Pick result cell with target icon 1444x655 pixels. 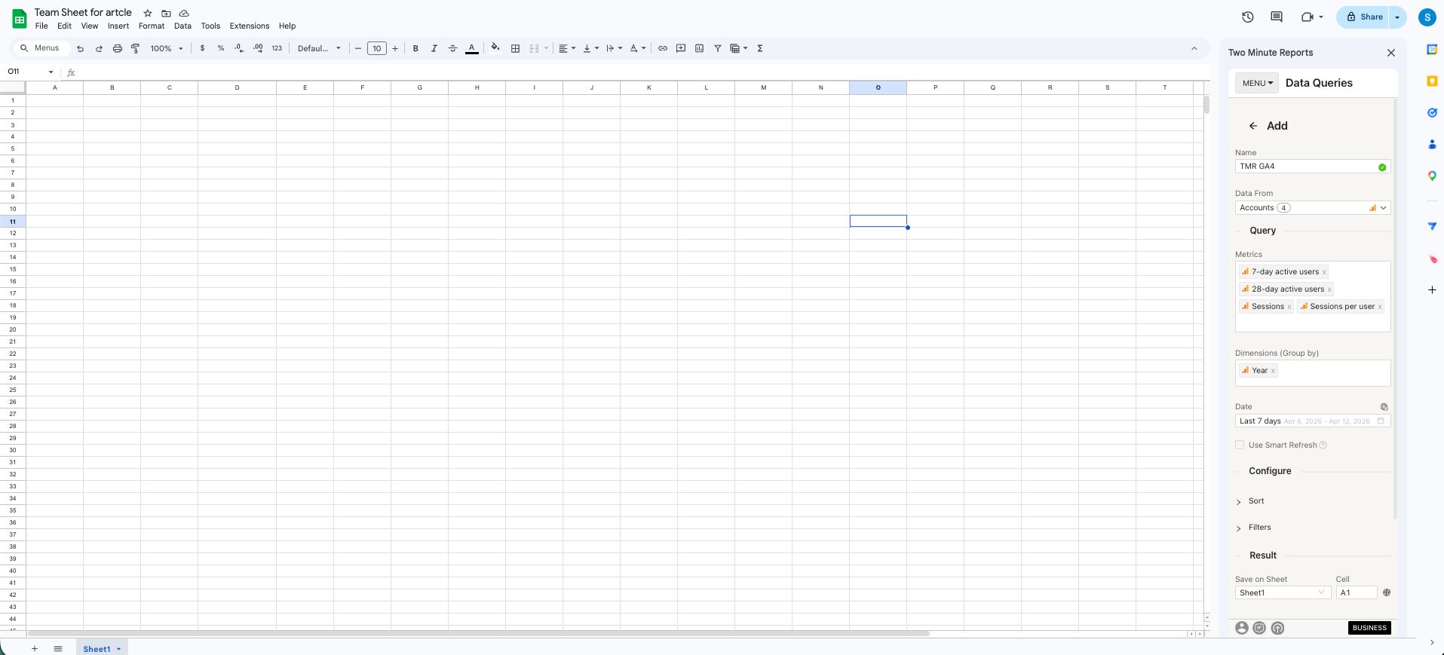click(x=1387, y=592)
